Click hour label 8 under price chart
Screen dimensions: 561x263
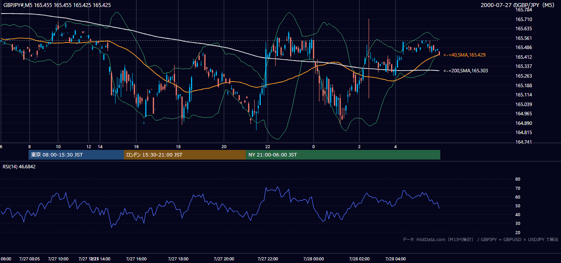[x=29, y=146]
